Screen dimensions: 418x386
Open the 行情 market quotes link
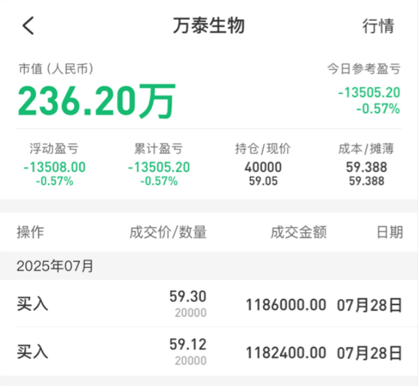click(378, 26)
